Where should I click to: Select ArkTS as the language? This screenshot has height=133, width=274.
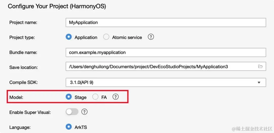(68, 127)
